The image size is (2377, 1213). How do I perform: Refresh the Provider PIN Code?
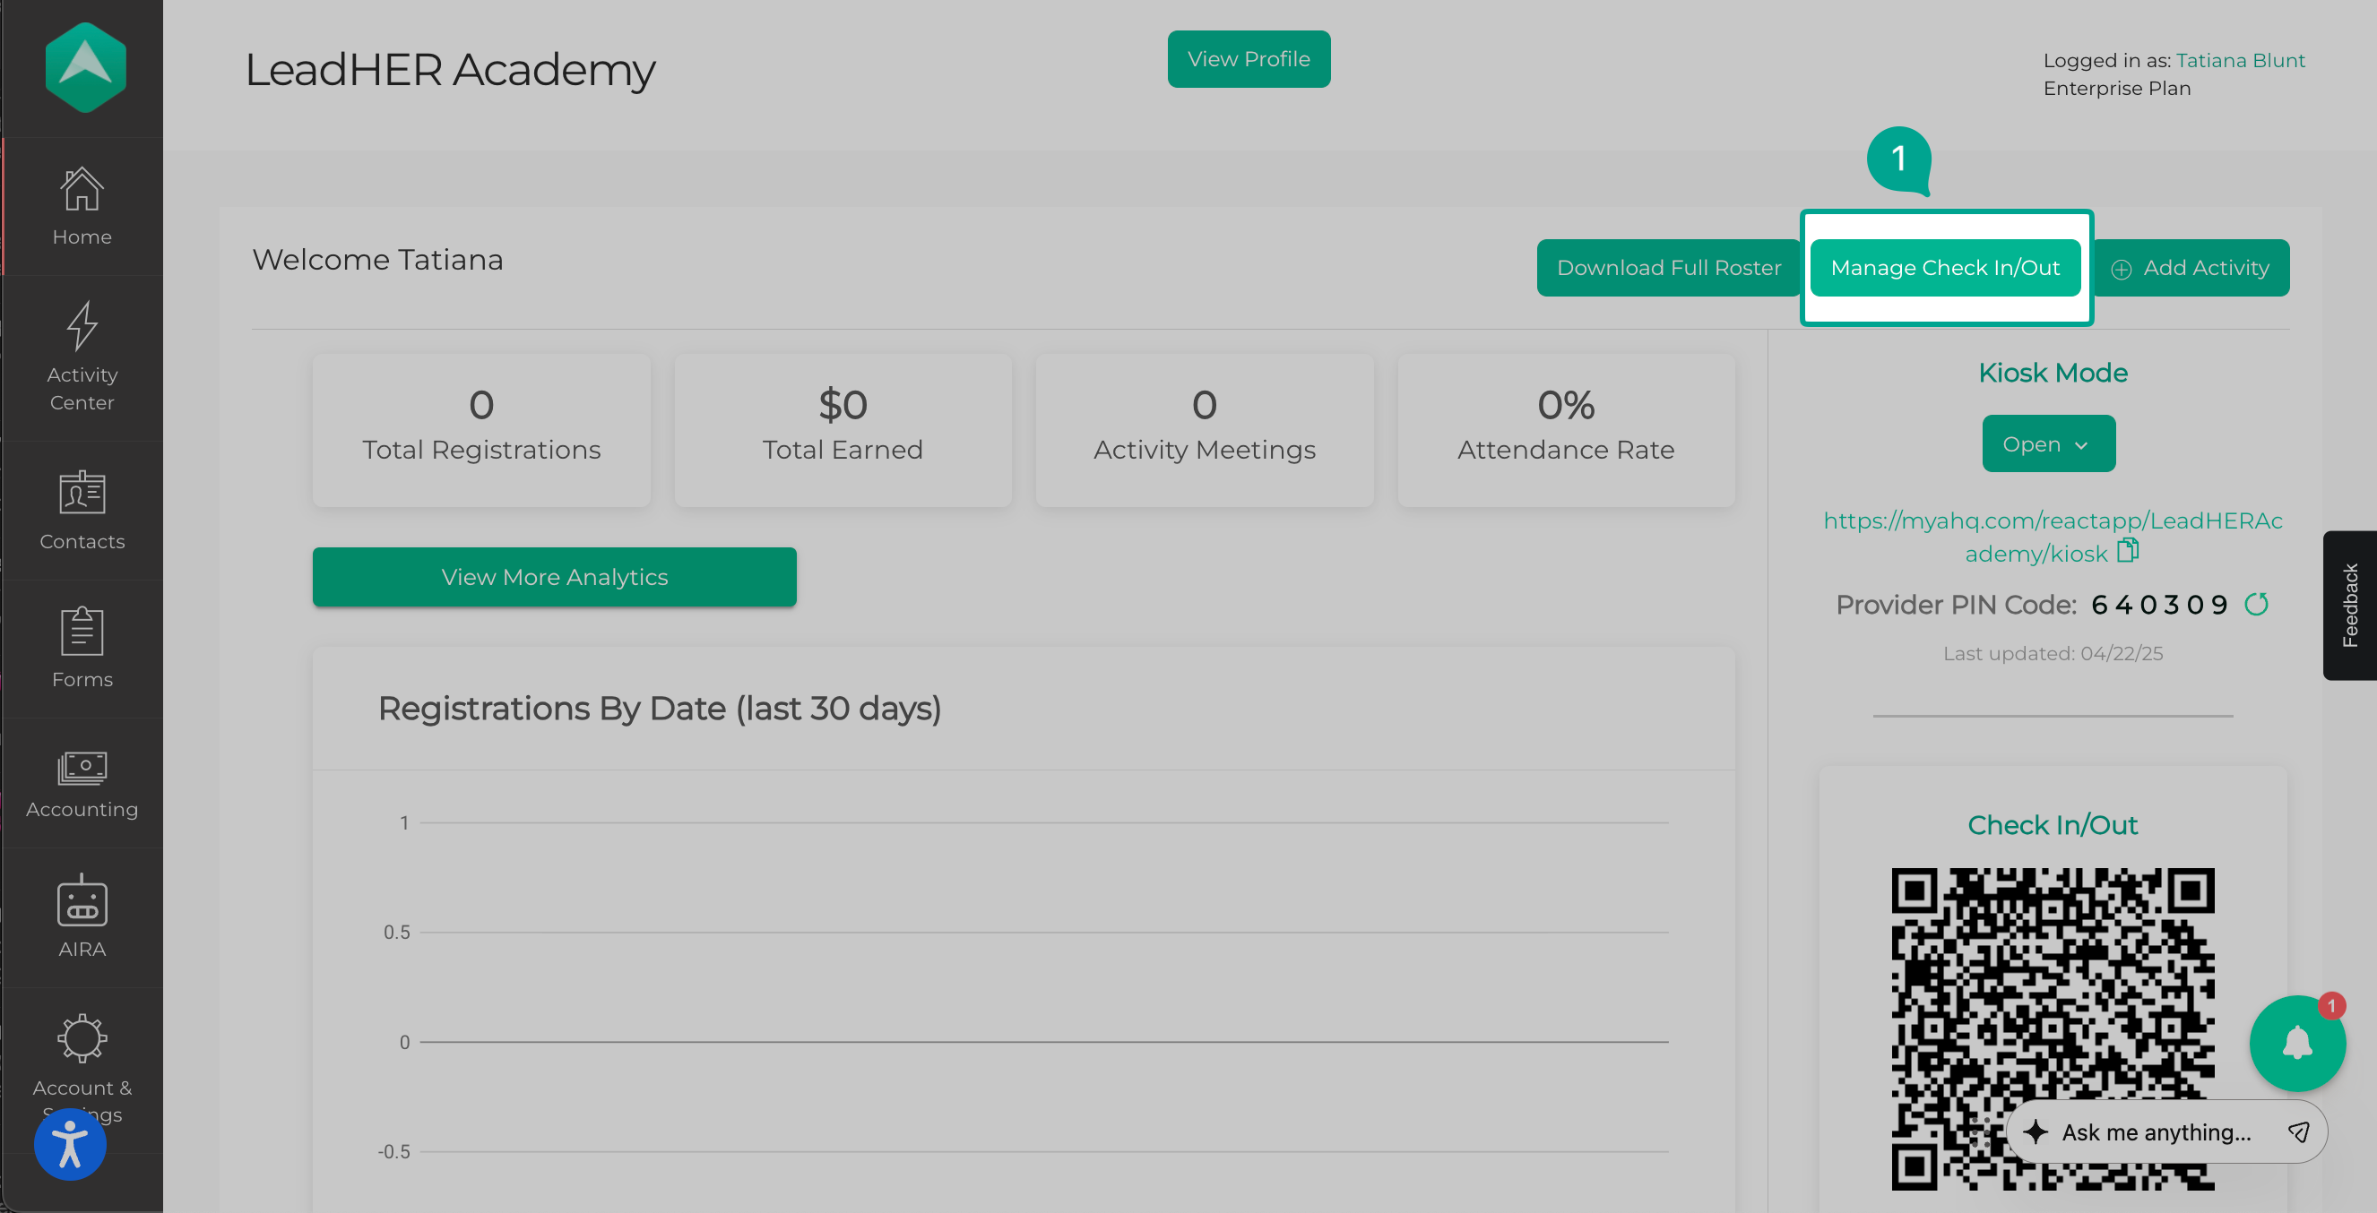pos(2256,604)
